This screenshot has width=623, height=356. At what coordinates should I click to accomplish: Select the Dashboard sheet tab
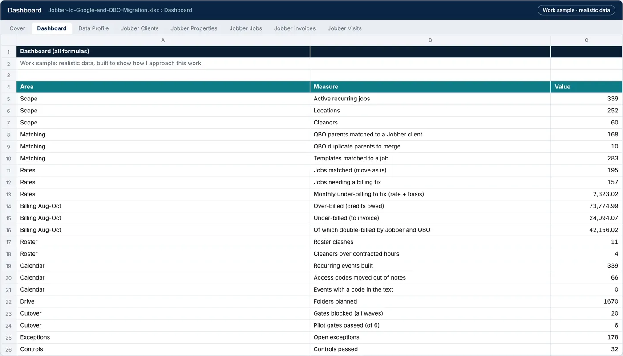click(x=52, y=28)
